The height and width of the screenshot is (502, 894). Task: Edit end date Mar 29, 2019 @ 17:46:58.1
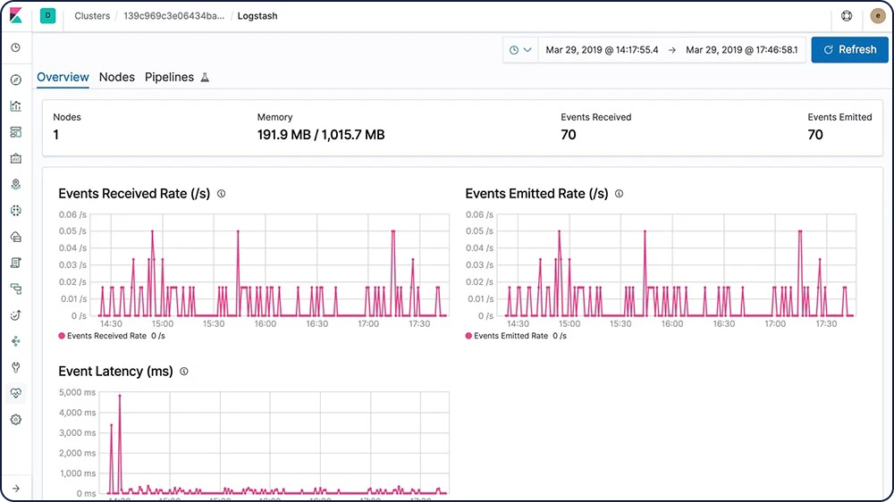tap(742, 50)
